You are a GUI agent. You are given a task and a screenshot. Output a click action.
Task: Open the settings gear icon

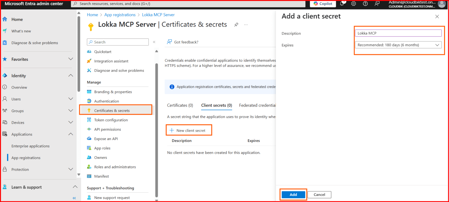(353, 4)
